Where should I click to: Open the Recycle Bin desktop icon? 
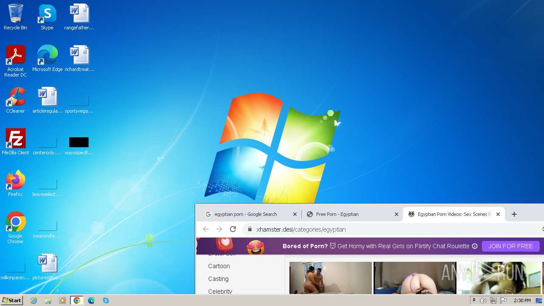tap(15, 17)
